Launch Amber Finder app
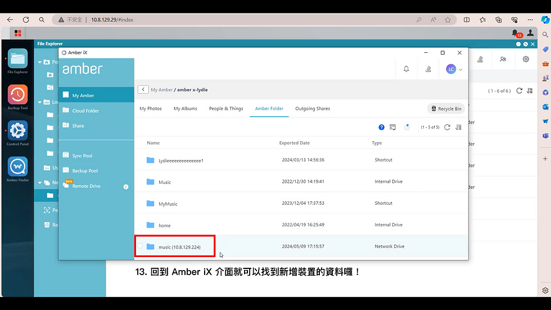 coord(17,169)
